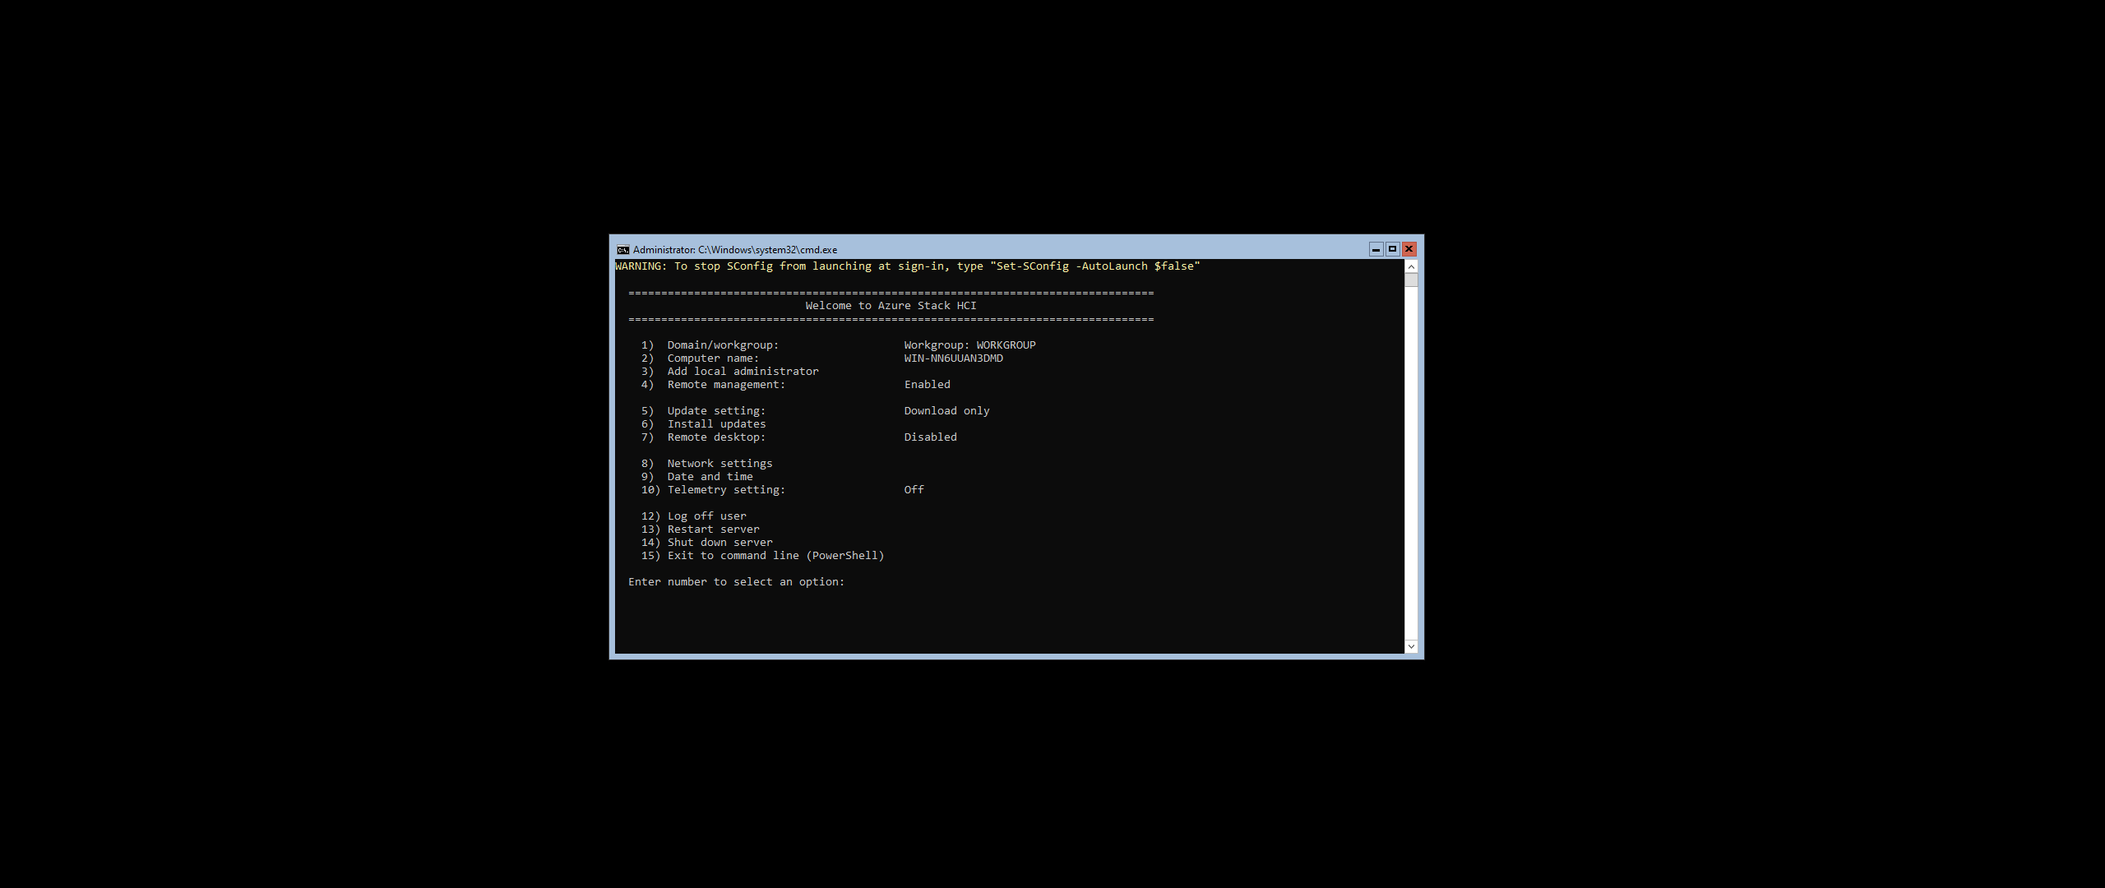The height and width of the screenshot is (888, 2105).
Task: Close the cmd.exe window
Action: [1409, 249]
